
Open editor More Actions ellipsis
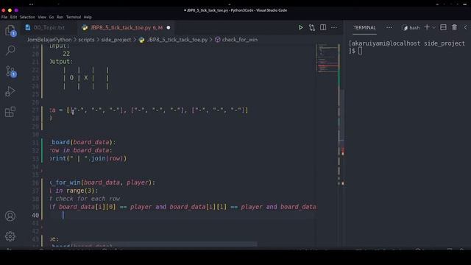(334, 28)
